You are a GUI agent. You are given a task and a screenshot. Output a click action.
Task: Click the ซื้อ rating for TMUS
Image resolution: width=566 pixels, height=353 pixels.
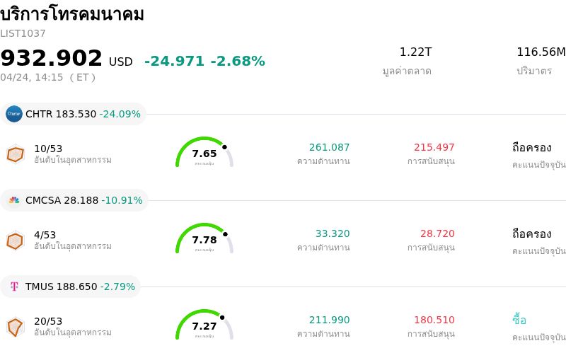(x=519, y=320)
